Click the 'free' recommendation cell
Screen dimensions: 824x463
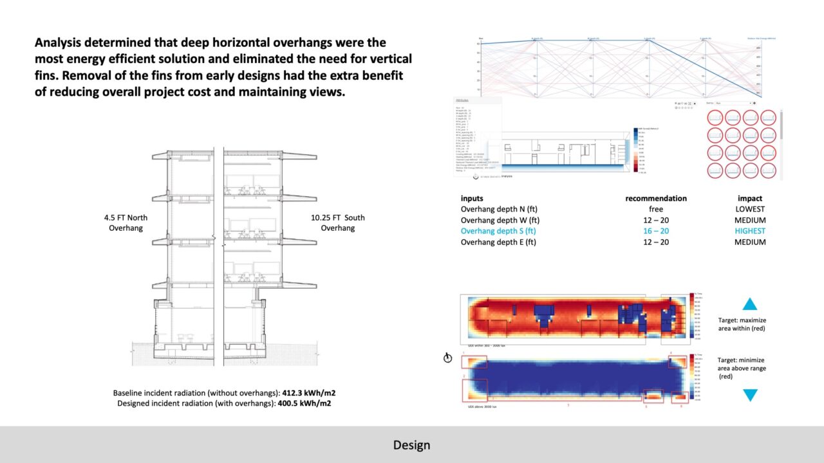point(656,209)
